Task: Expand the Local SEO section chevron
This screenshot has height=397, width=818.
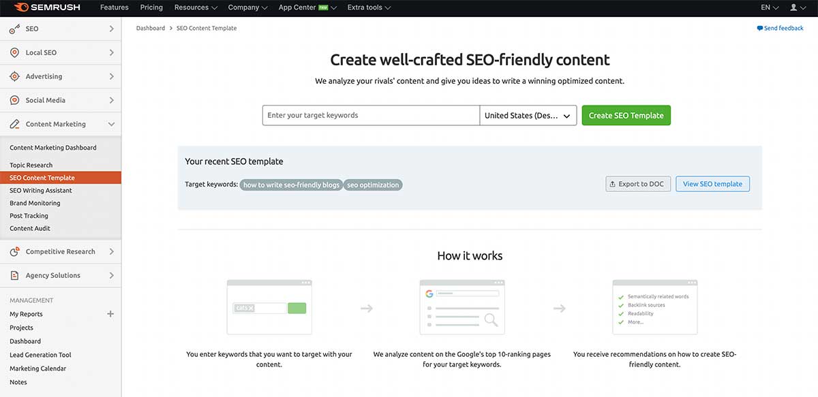Action: coord(111,52)
